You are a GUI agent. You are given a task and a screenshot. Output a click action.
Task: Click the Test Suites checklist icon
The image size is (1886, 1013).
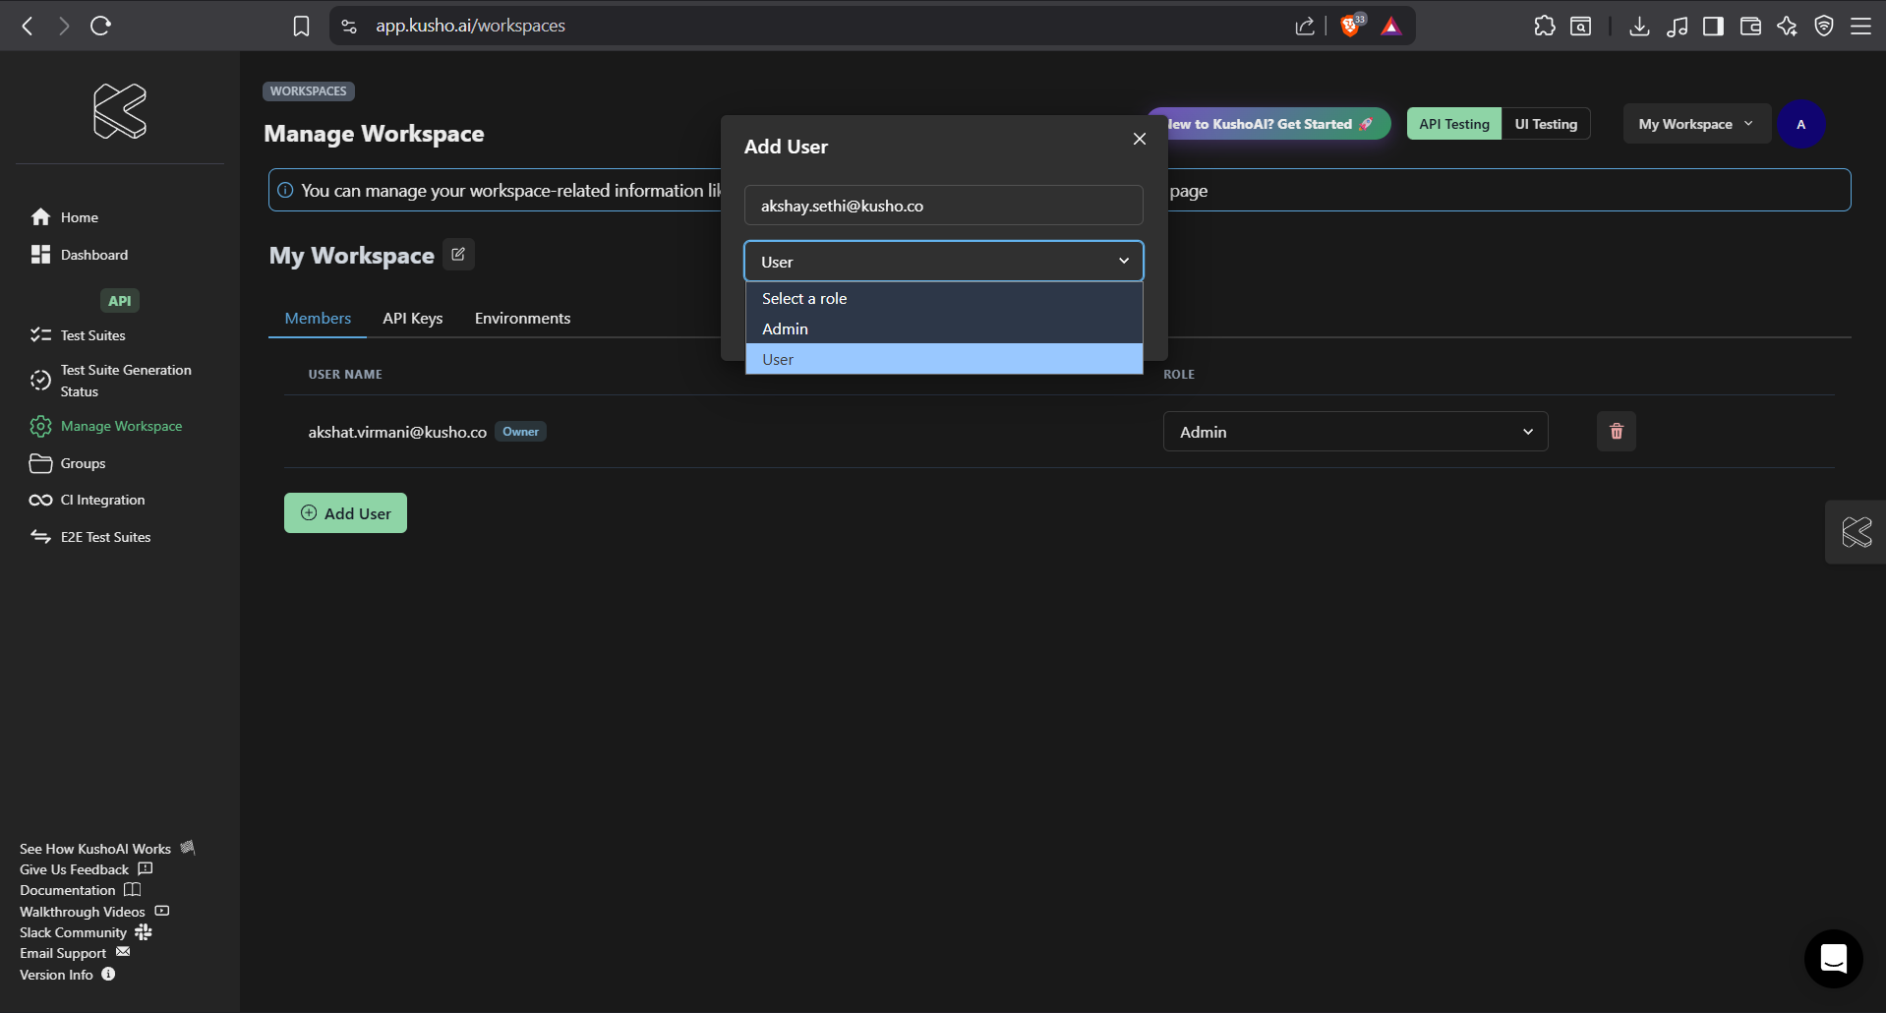point(40,335)
